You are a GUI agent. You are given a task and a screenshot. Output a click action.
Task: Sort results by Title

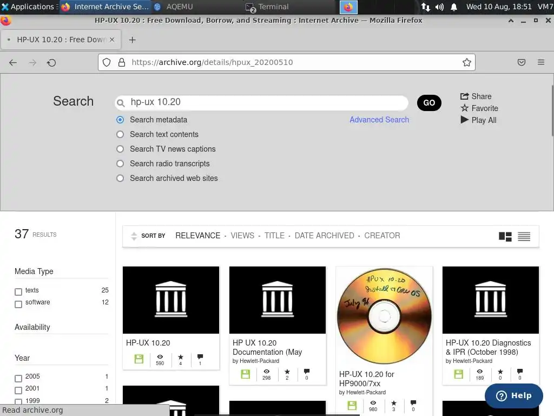(x=274, y=236)
